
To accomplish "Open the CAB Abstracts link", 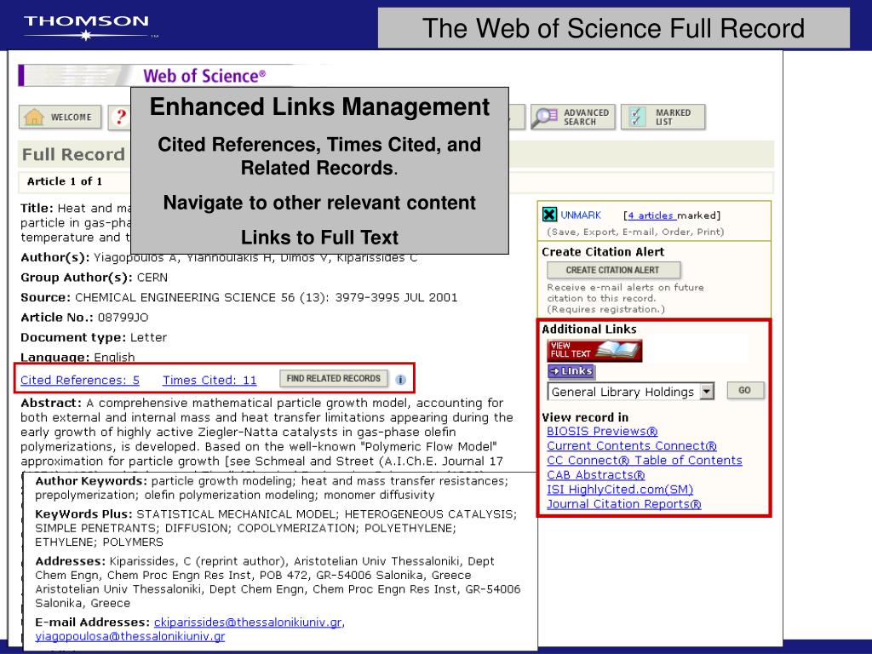I will click(595, 474).
